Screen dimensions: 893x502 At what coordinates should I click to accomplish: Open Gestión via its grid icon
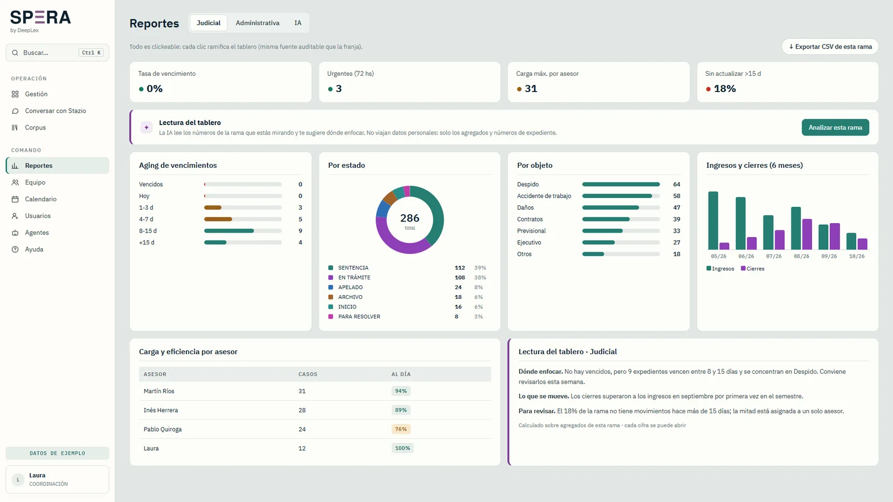click(15, 94)
